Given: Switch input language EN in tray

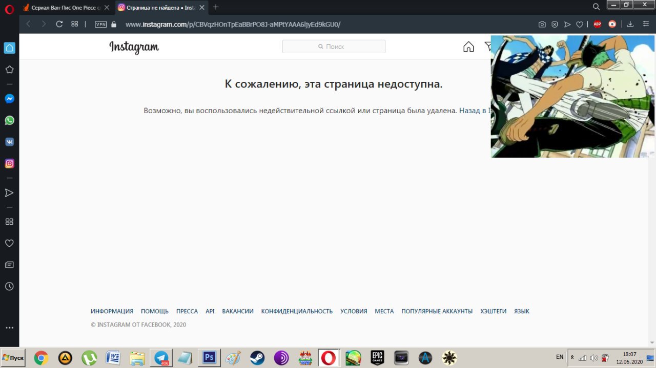Looking at the screenshot, I should click(x=560, y=357).
